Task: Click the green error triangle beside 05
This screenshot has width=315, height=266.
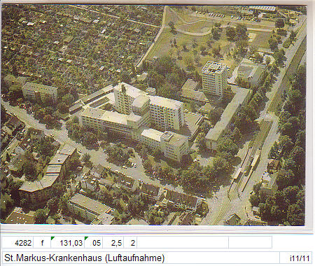Action: (x=86, y=238)
